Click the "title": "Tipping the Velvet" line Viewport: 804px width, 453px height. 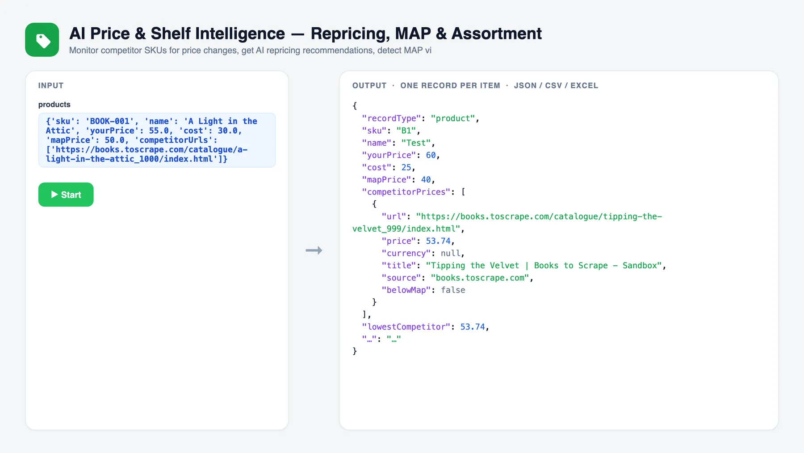(524, 266)
